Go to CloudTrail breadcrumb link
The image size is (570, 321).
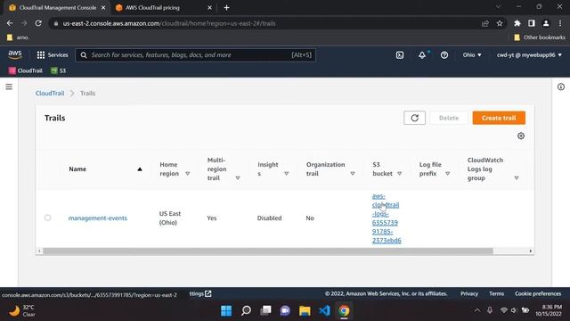coord(50,93)
